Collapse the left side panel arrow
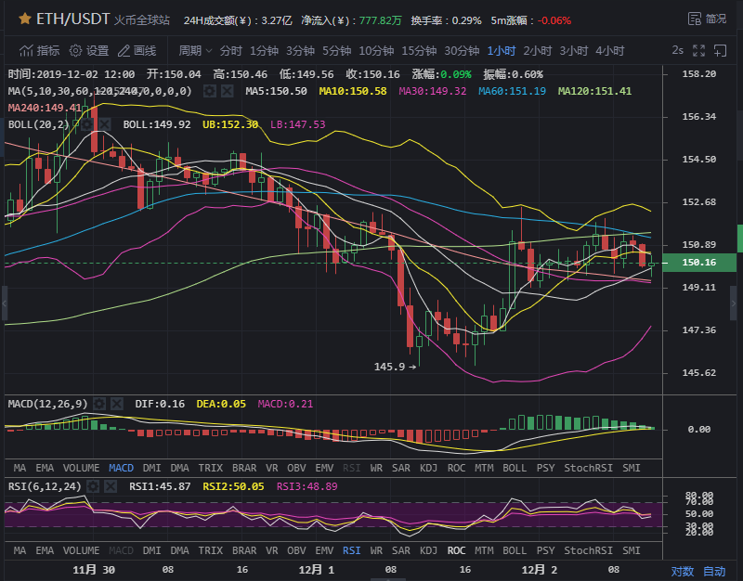The width and height of the screenshot is (743, 581). pos(4,303)
